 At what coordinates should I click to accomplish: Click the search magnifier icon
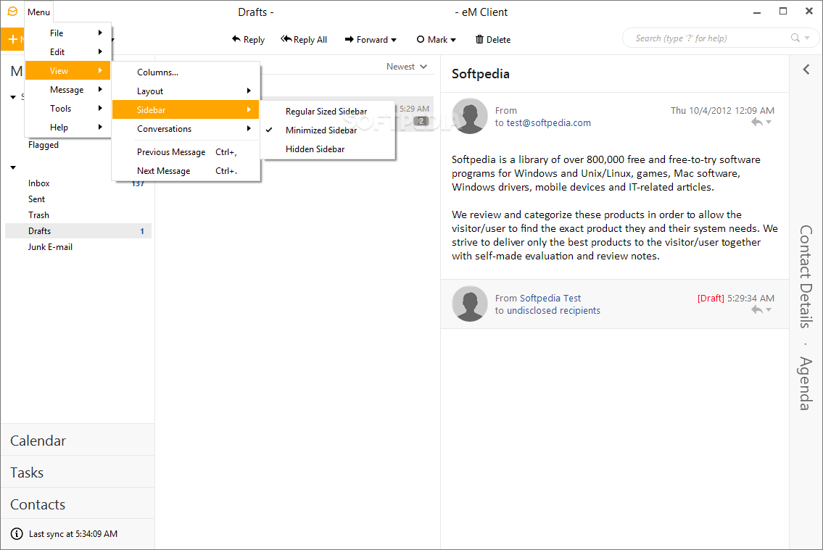795,38
